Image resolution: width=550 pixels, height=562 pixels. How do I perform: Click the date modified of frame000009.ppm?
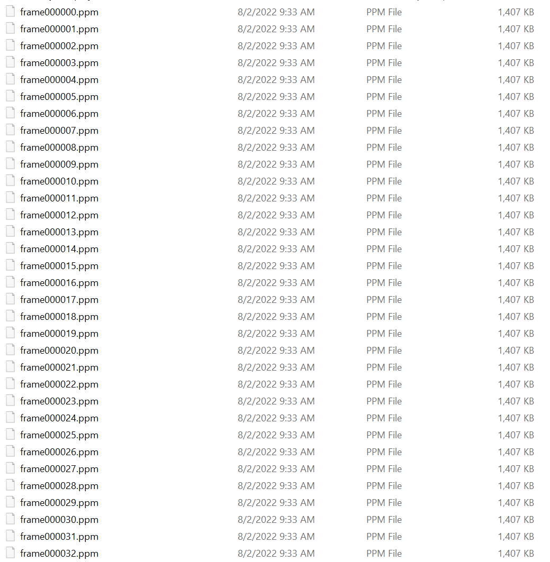coord(276,164)
